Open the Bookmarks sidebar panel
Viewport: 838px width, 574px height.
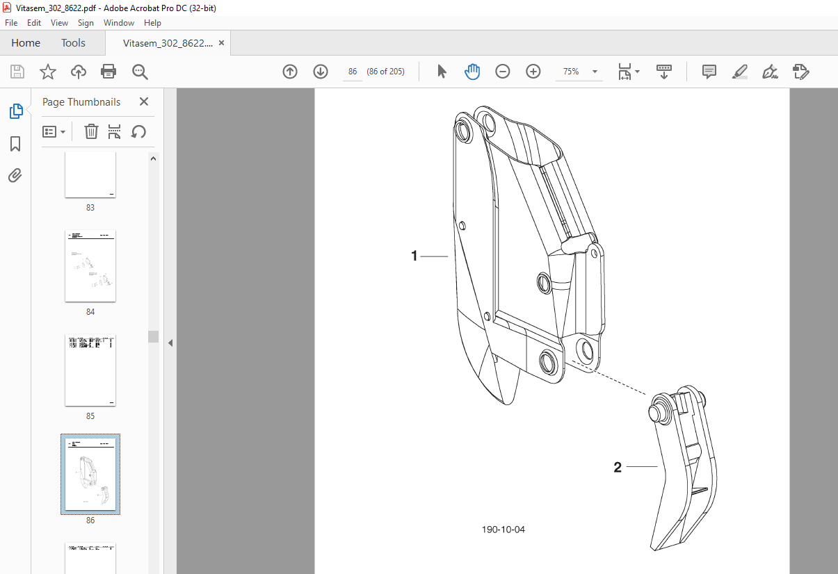pyautogui.click(x=15, y=144)
